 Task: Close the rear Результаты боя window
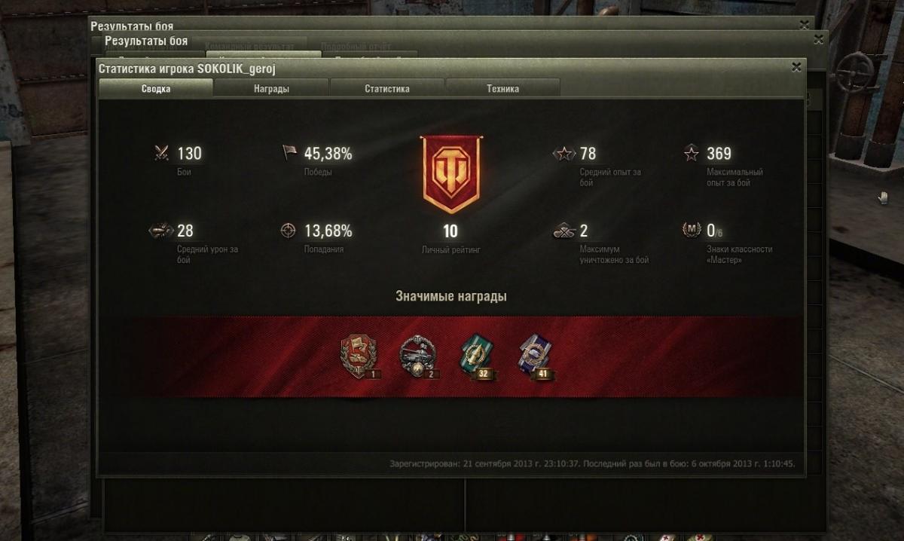coord(805,25)
